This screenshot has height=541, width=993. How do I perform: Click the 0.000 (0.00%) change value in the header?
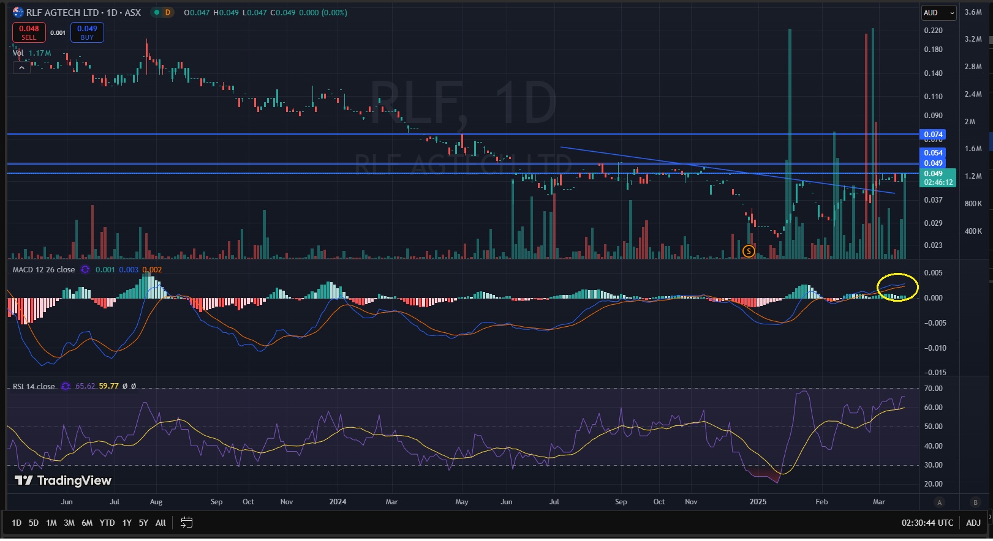coord(323,12)
